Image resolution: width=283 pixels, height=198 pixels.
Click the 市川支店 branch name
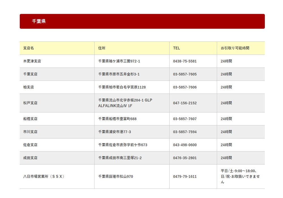30,132
